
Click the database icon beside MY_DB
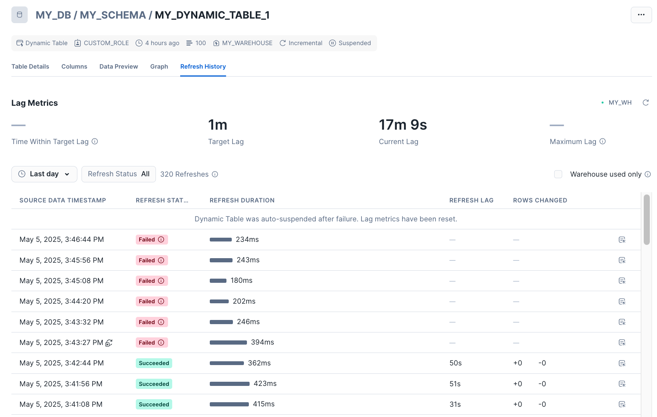pyautogui.click(x=19, y=15)
